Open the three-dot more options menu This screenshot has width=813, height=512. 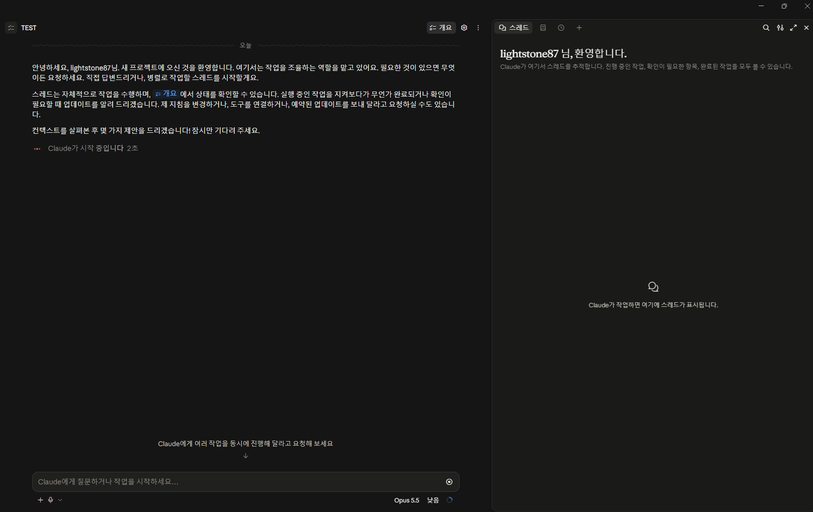[478, 28]
